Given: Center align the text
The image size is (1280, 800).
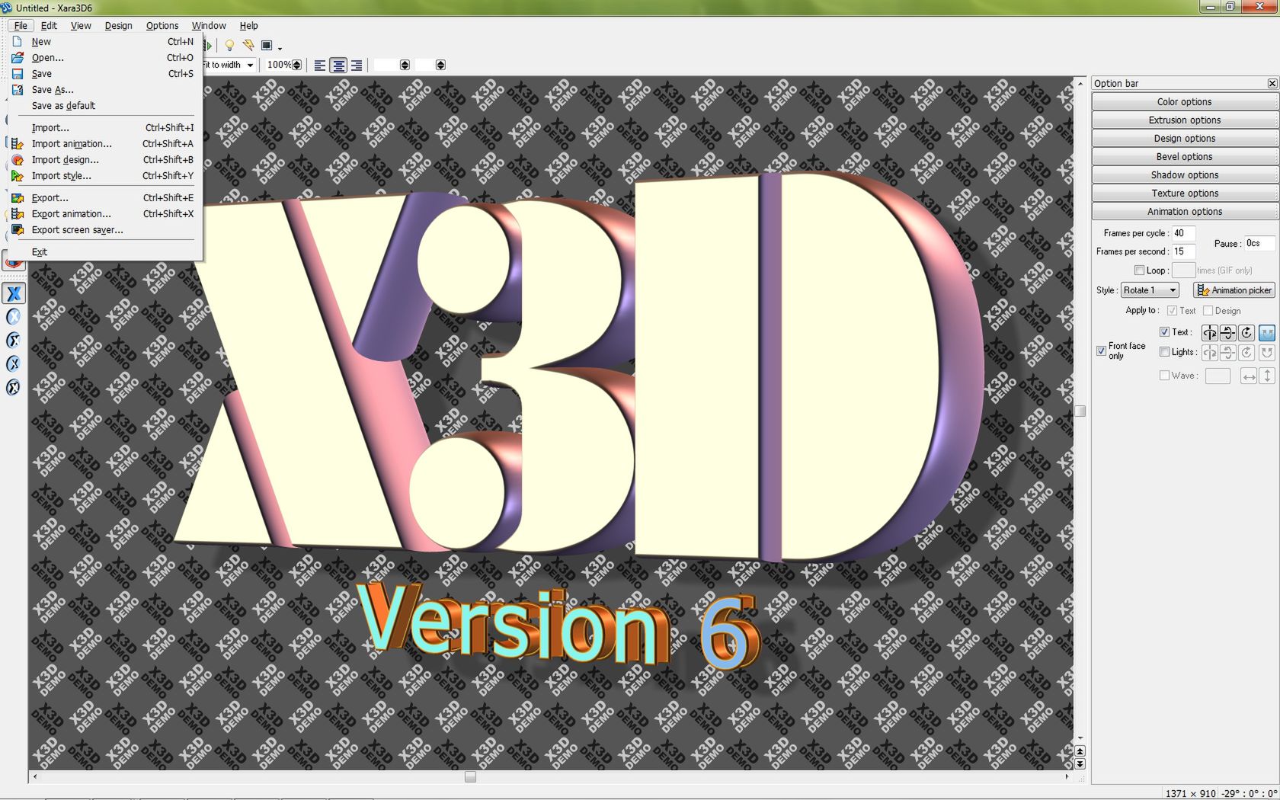Looking at the screenshot, I should pyautogui.click(x=338, y=66).
